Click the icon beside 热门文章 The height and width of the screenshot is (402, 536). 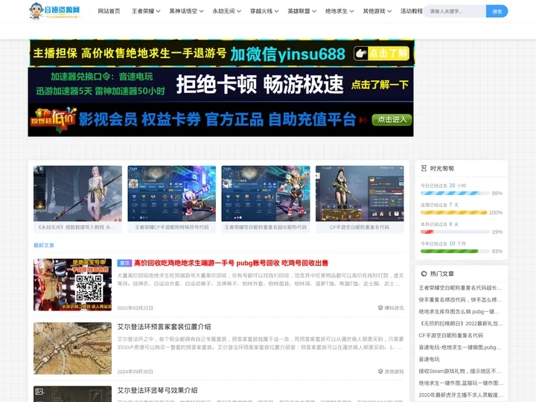click(424, 273)
